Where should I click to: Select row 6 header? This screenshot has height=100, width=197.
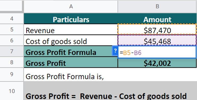(12, 40)
